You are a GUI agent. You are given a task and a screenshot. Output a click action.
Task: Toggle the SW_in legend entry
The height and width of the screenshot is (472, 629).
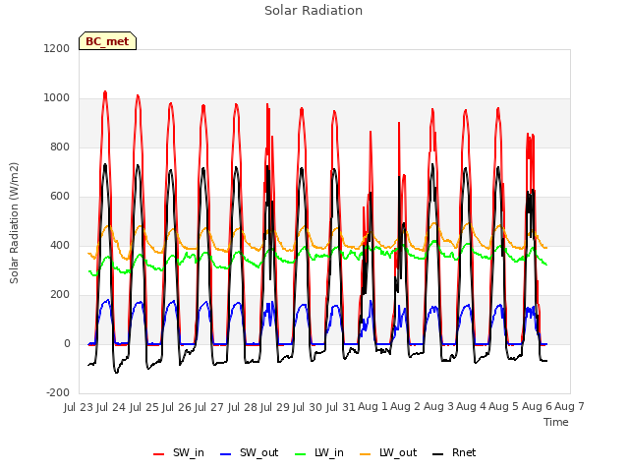pos(179,452)
